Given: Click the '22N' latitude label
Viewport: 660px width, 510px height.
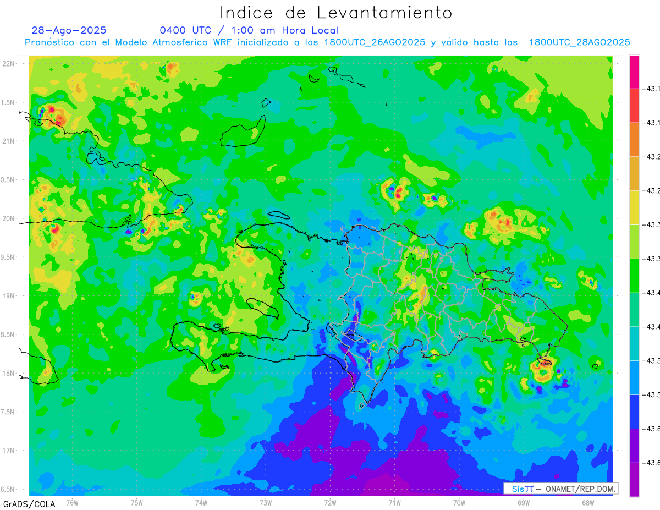Looking at the screenshot, I should point(8,64).
